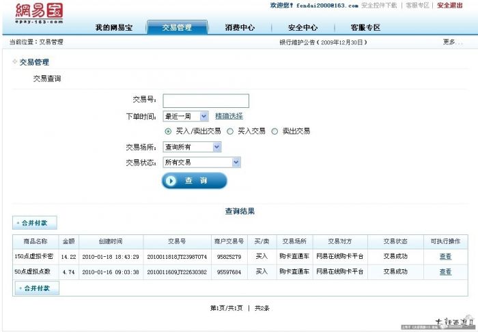Viewport: 478px width, 332px height.
Task: Click 查看 for 150点虚拟卡密 order
Action: (445, 257)
